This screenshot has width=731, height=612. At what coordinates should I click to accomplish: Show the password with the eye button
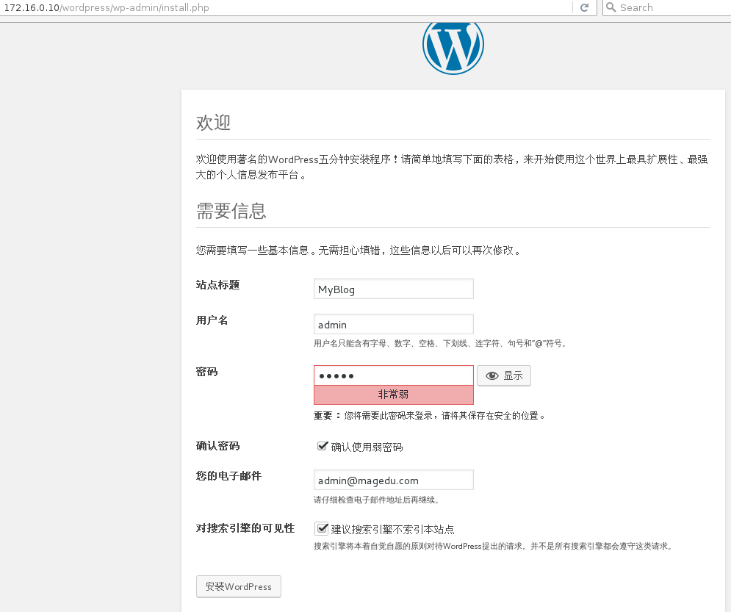point(504,375)
